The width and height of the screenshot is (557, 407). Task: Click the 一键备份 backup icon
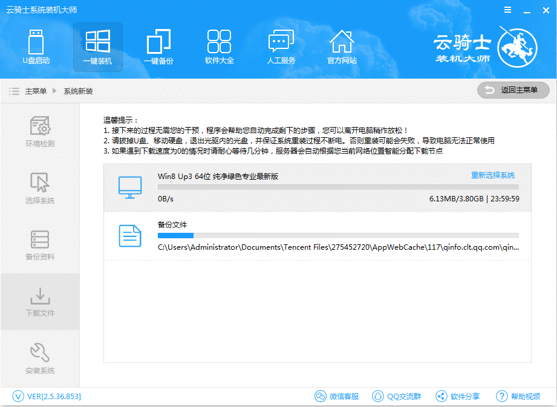pyautogui.click(x=158, y=47)
